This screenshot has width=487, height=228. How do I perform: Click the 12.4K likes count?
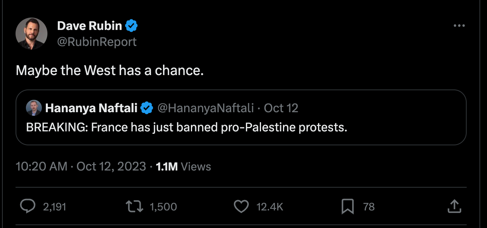[x=270, y=206]
